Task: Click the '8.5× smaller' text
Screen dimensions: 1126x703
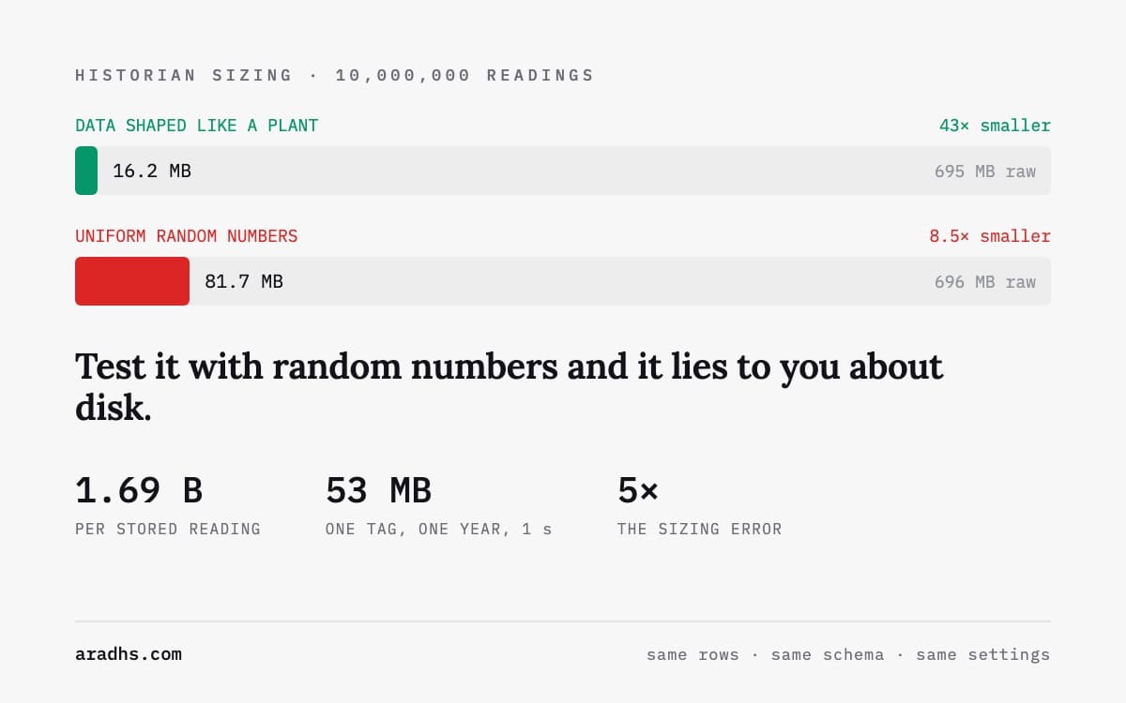Action: (x=990, y=236)
